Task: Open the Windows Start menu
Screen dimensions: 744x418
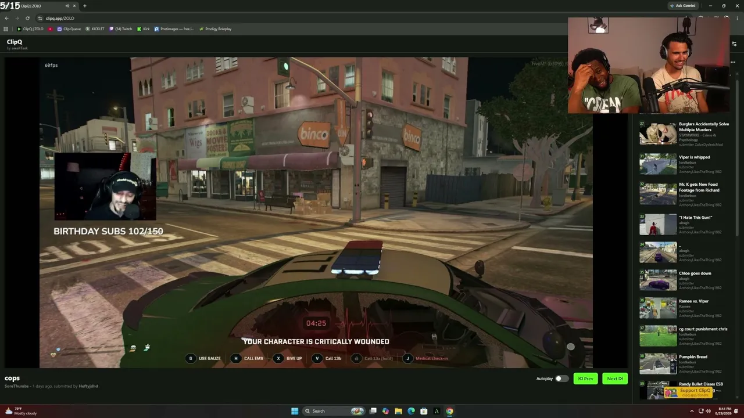Action: tap(295, 411)
